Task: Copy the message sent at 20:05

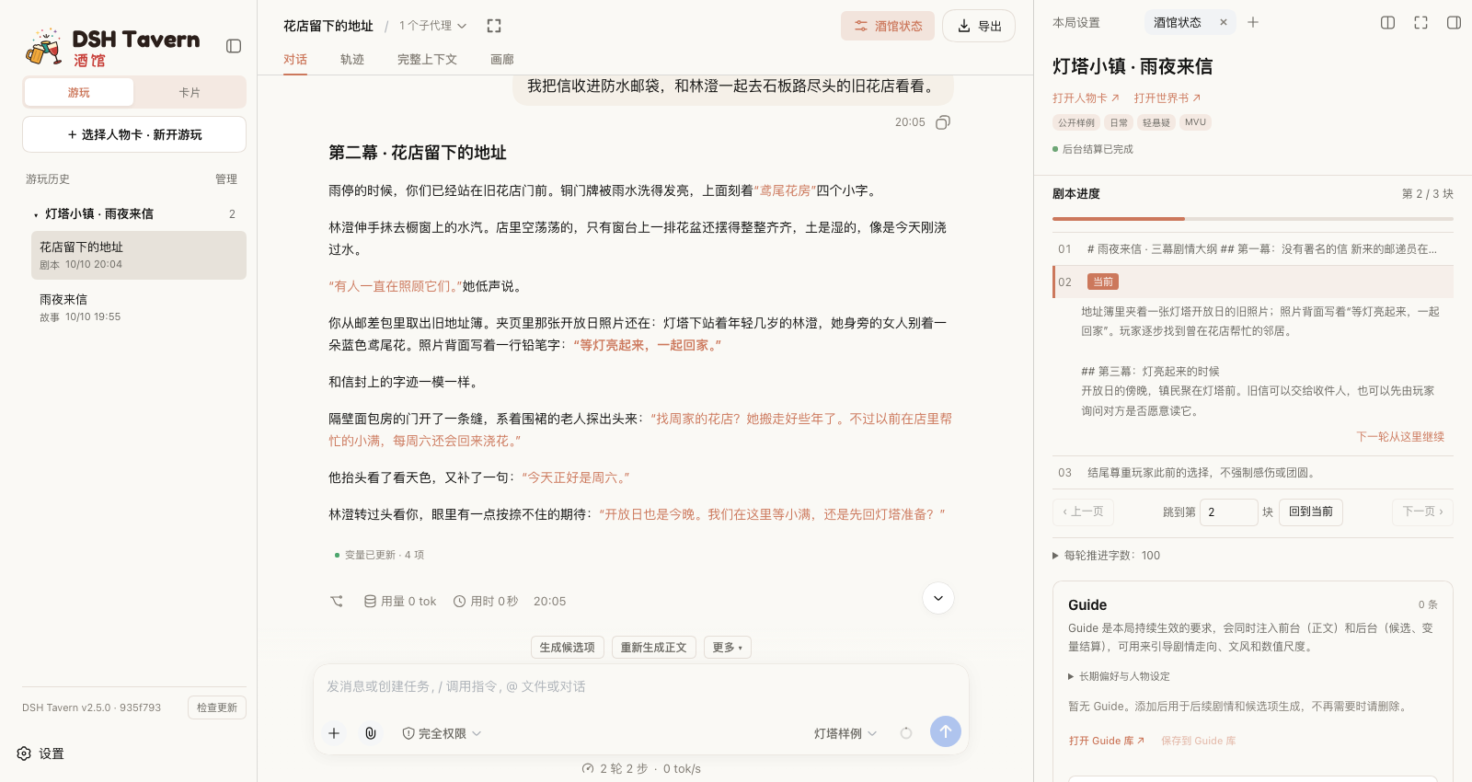Action: pyautogui.click(x=943, y=122)
